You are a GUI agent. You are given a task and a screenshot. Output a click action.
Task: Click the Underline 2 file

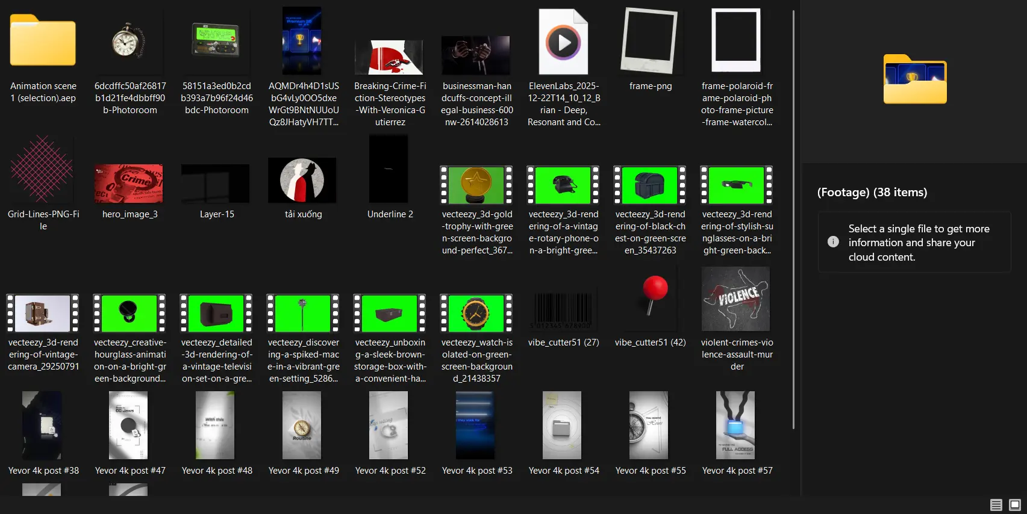[x=389, y=170]
